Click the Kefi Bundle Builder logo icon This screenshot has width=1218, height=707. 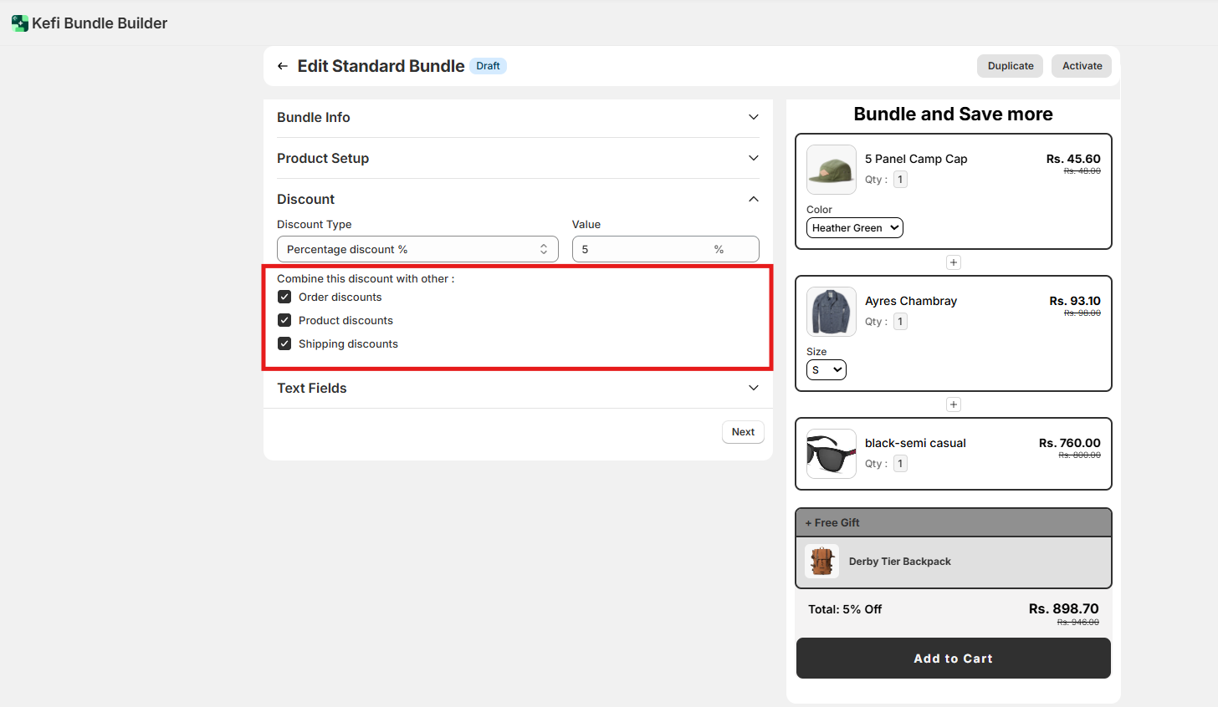(19, 23)
